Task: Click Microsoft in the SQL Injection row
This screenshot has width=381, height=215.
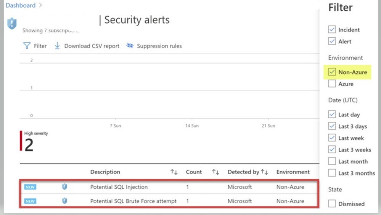Action: 240,187
